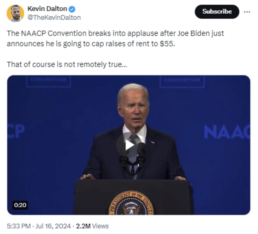The image size is (258, 234).
Task: Click the 0:20 video duration badge
Action: point(20,205)
